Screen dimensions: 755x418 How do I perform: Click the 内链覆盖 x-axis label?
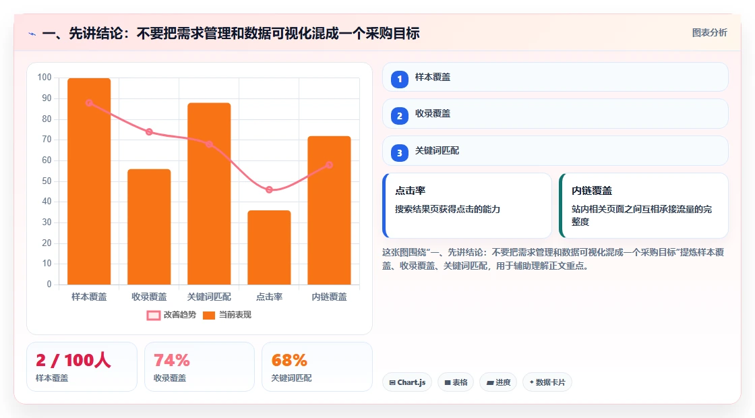[x=330, y=297]
